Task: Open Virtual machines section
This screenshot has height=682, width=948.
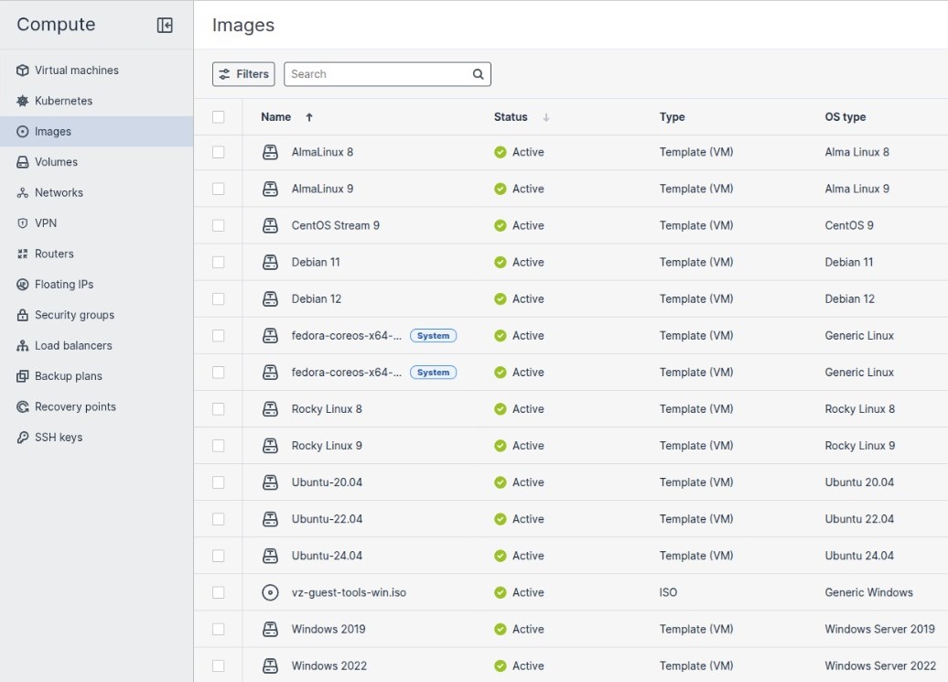Action: [76, 70]
